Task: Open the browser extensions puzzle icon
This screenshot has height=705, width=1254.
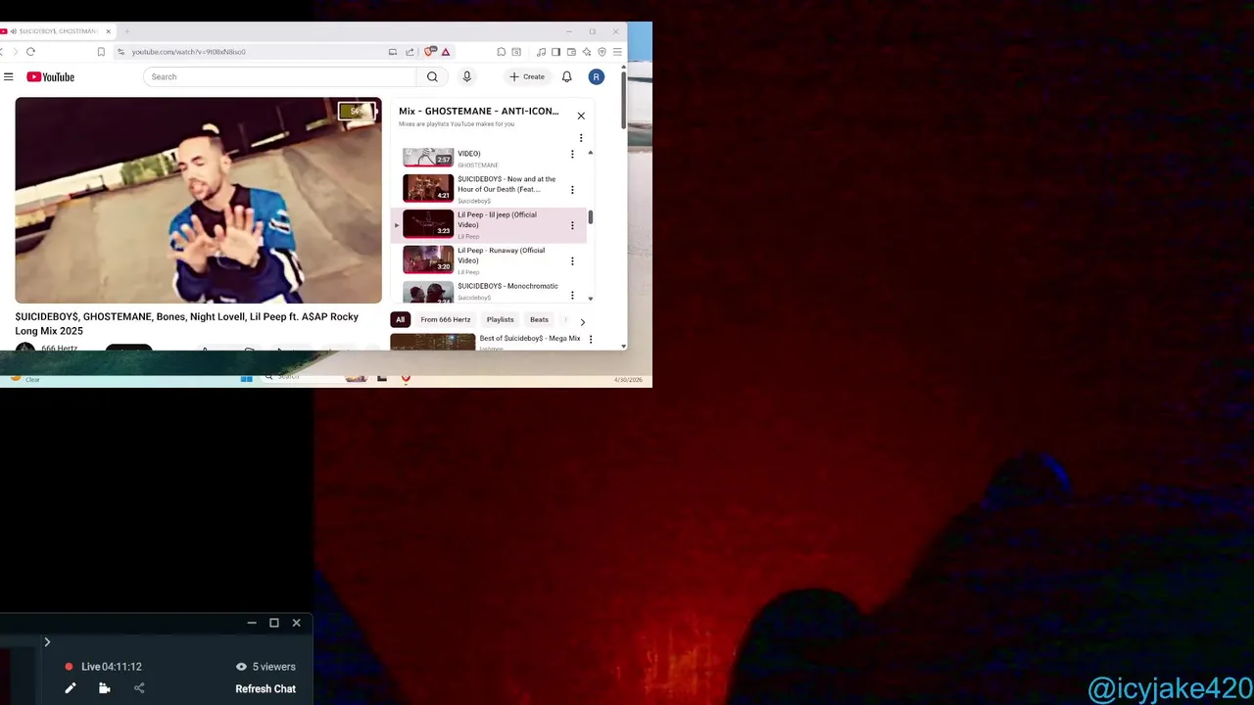Action: [501, 52]
